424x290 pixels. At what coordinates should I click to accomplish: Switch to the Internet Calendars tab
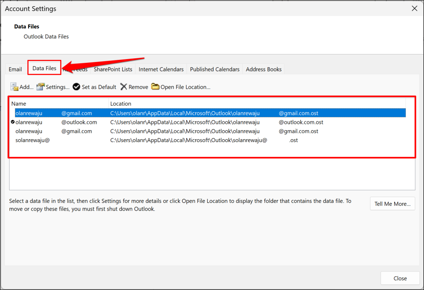(x=161, y=69)
